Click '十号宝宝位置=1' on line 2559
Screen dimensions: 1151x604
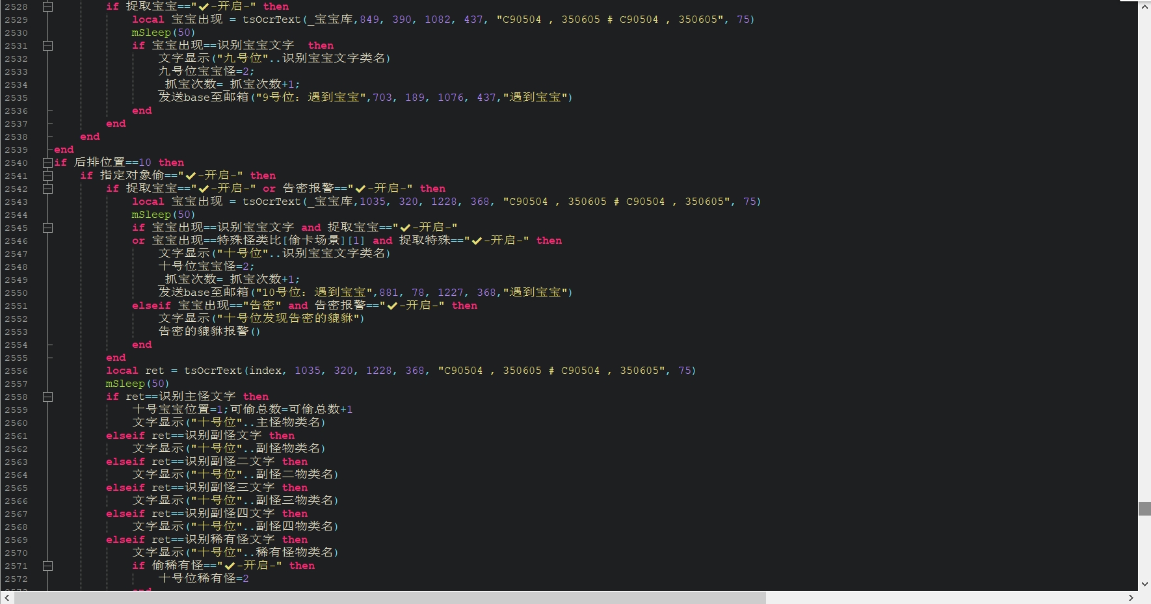coord(178,410)
